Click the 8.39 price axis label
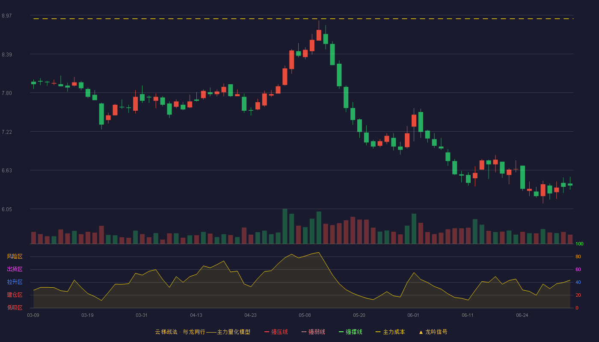 pyautogui.click(x=6, y=55)
